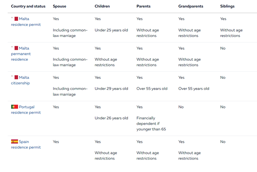Open the Malta citizenship link

pos(20,80)
